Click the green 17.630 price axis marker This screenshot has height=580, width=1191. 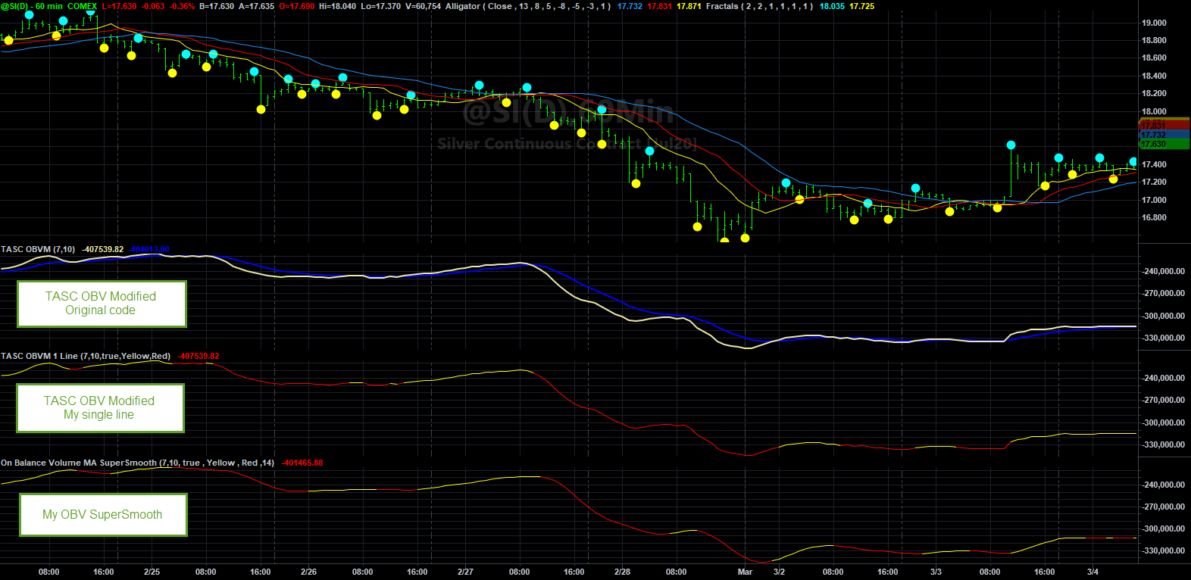click(x=1164, y=144)
